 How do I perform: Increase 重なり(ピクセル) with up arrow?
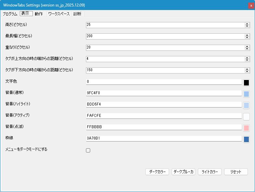click(247, 47)
